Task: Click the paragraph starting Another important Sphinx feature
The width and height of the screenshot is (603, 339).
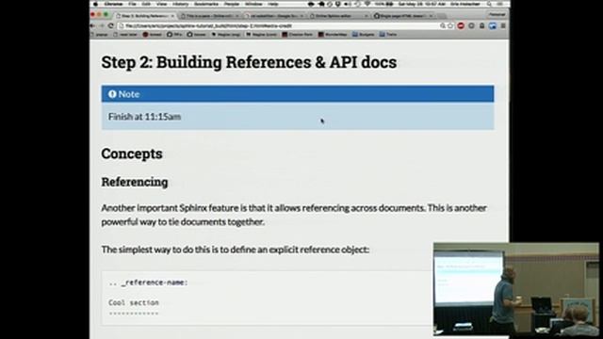Action: point(294,215)
